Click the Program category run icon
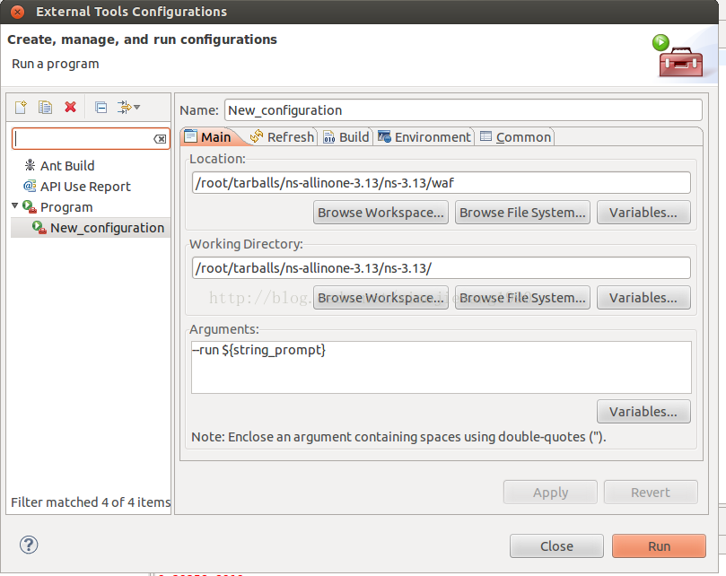 (30, 206)
